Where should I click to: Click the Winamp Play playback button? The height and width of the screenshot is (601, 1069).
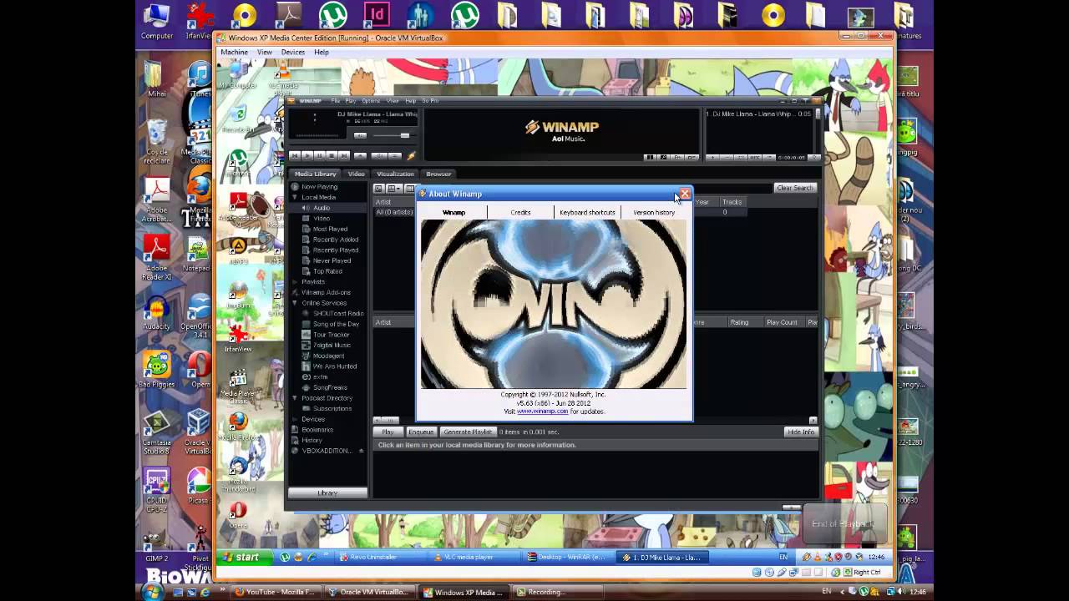coord(307,155)
